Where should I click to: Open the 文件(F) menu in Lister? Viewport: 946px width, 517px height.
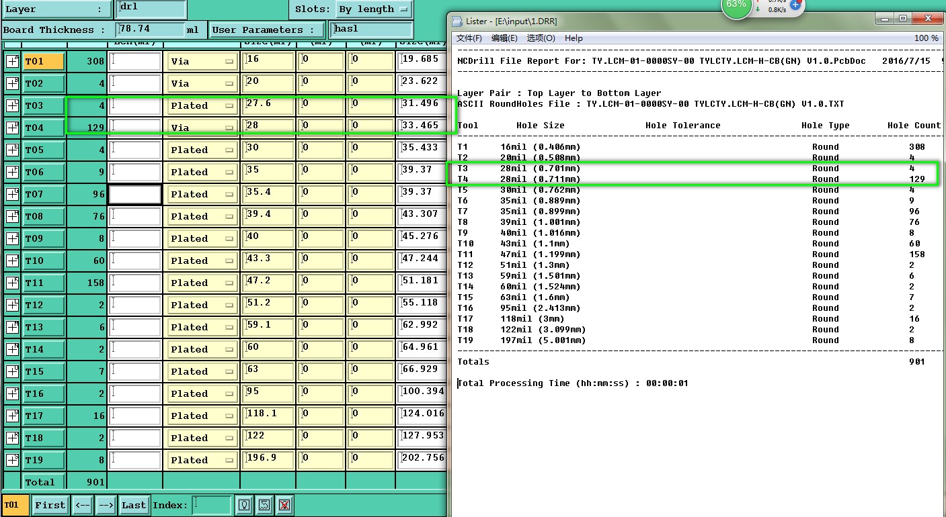[x=469, y=38]
